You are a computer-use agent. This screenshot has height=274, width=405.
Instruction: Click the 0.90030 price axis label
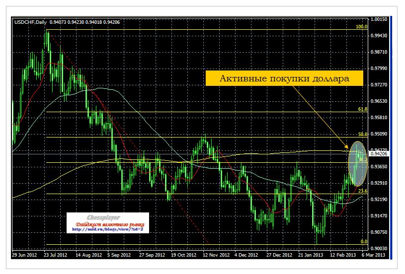click(x=380, y=248)
